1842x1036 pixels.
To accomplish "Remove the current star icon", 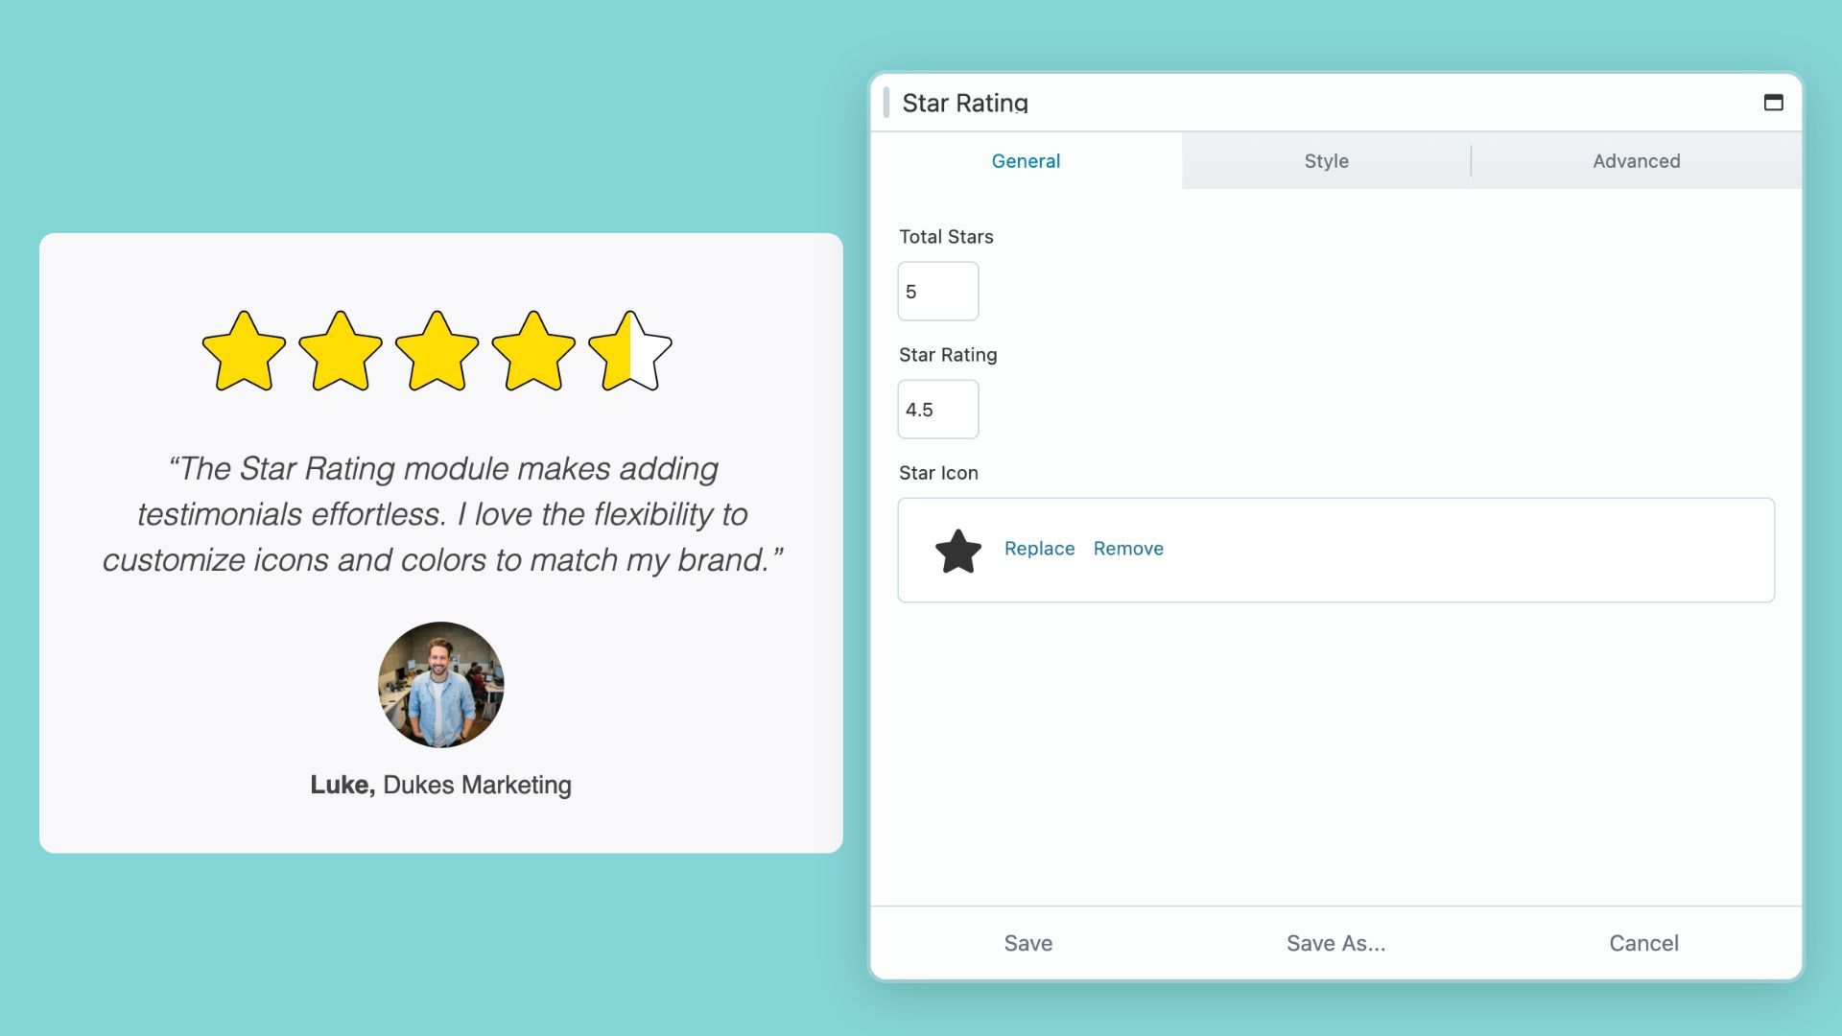I will click(x=1128, y=549).
